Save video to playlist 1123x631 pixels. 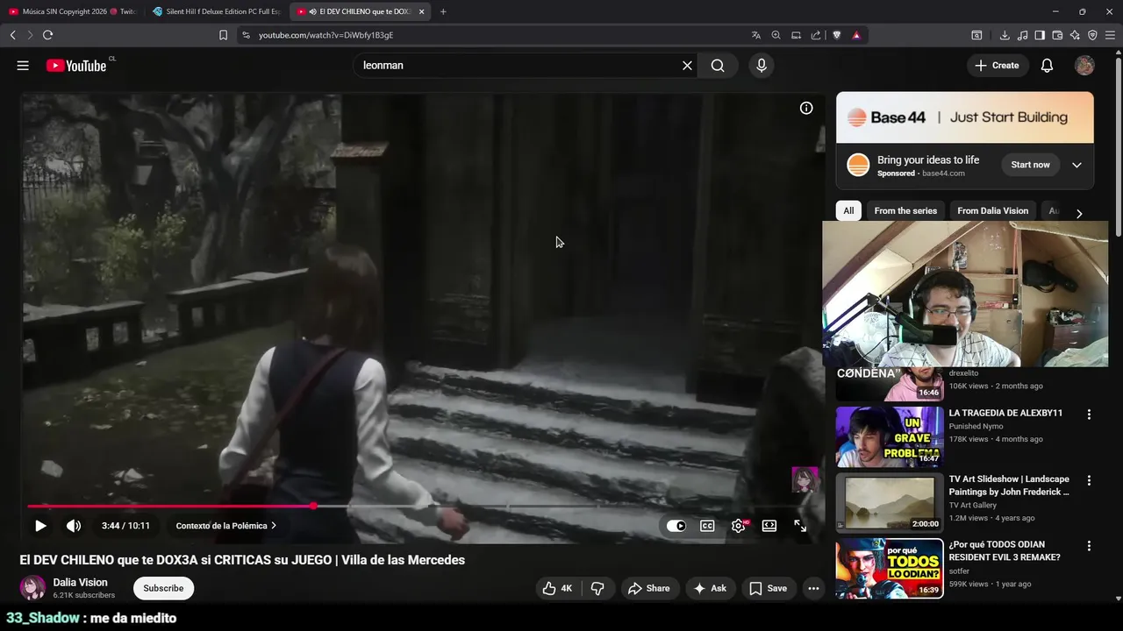[x=768, y=588]
